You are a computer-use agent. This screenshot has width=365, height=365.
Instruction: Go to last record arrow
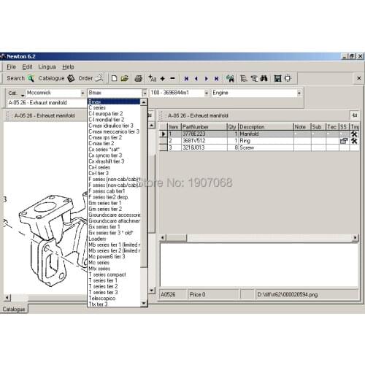coord(216,78)
